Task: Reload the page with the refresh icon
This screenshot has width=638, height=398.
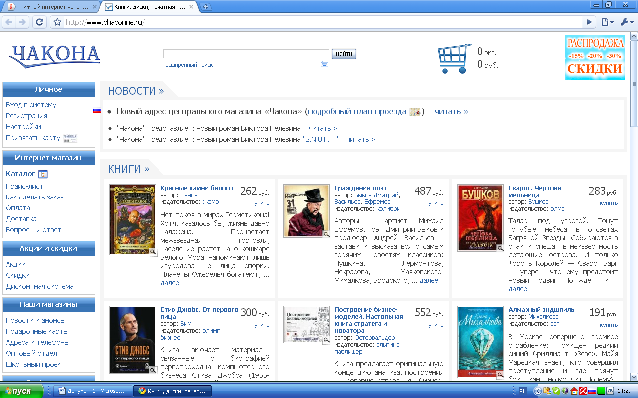Action: click(x=40, y=22)
